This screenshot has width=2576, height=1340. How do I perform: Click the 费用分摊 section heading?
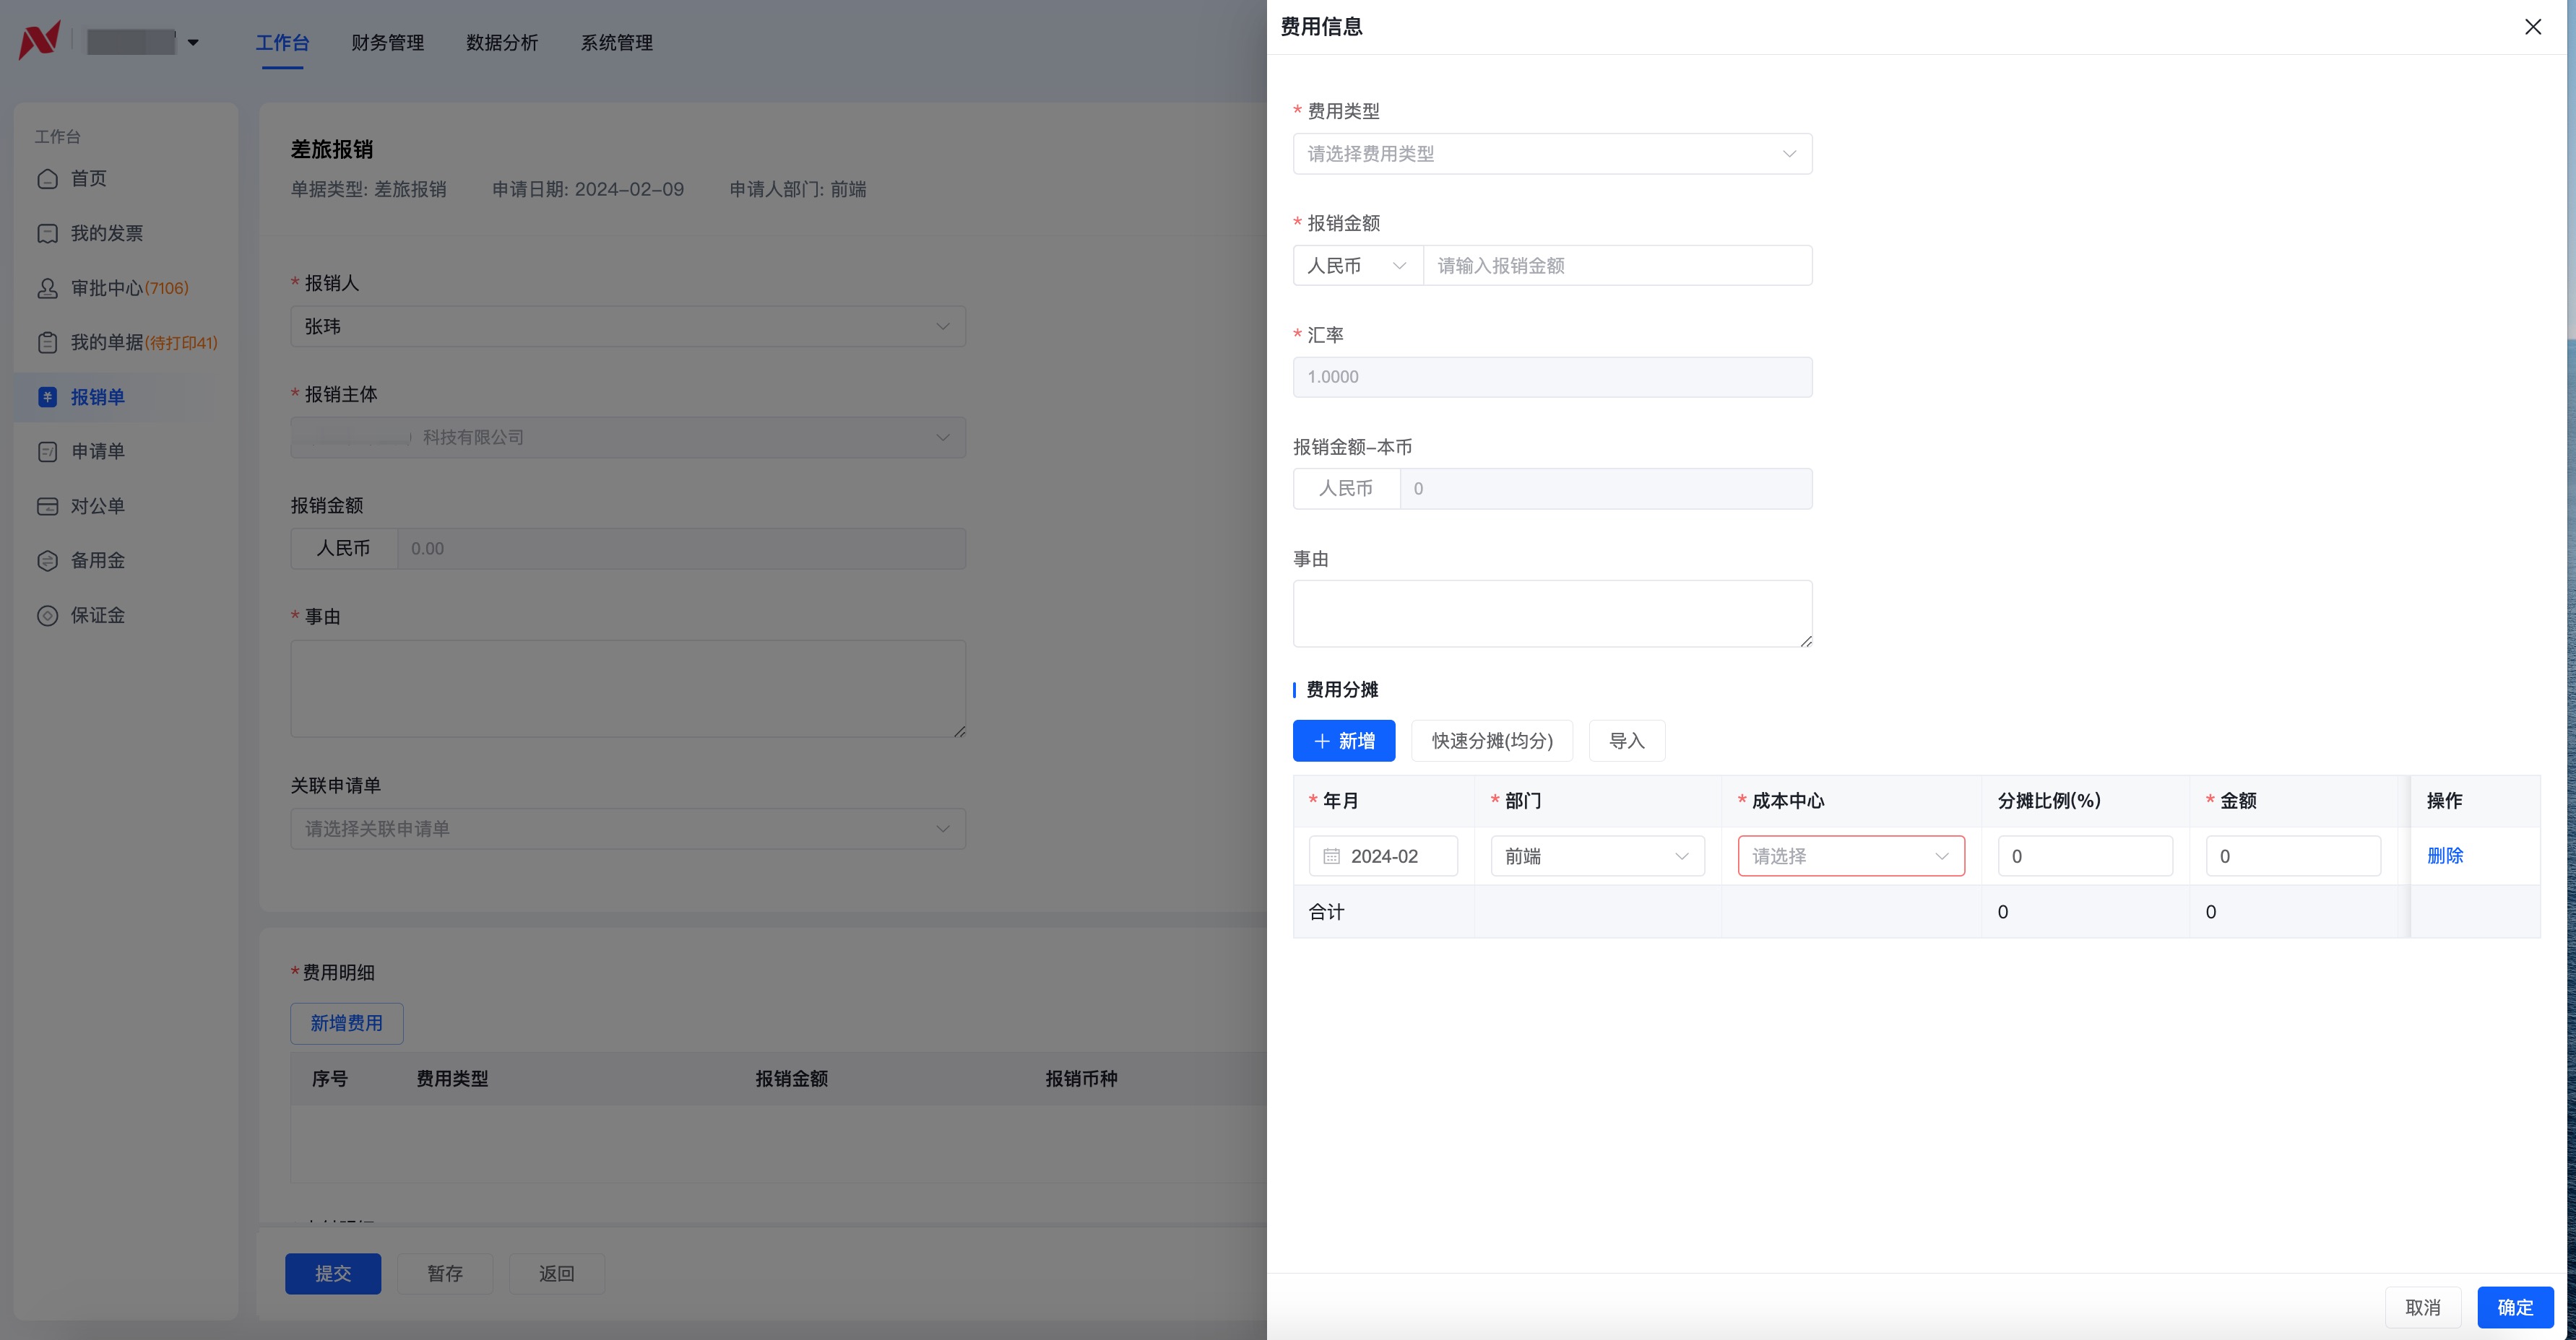[x=1342, y=689]
